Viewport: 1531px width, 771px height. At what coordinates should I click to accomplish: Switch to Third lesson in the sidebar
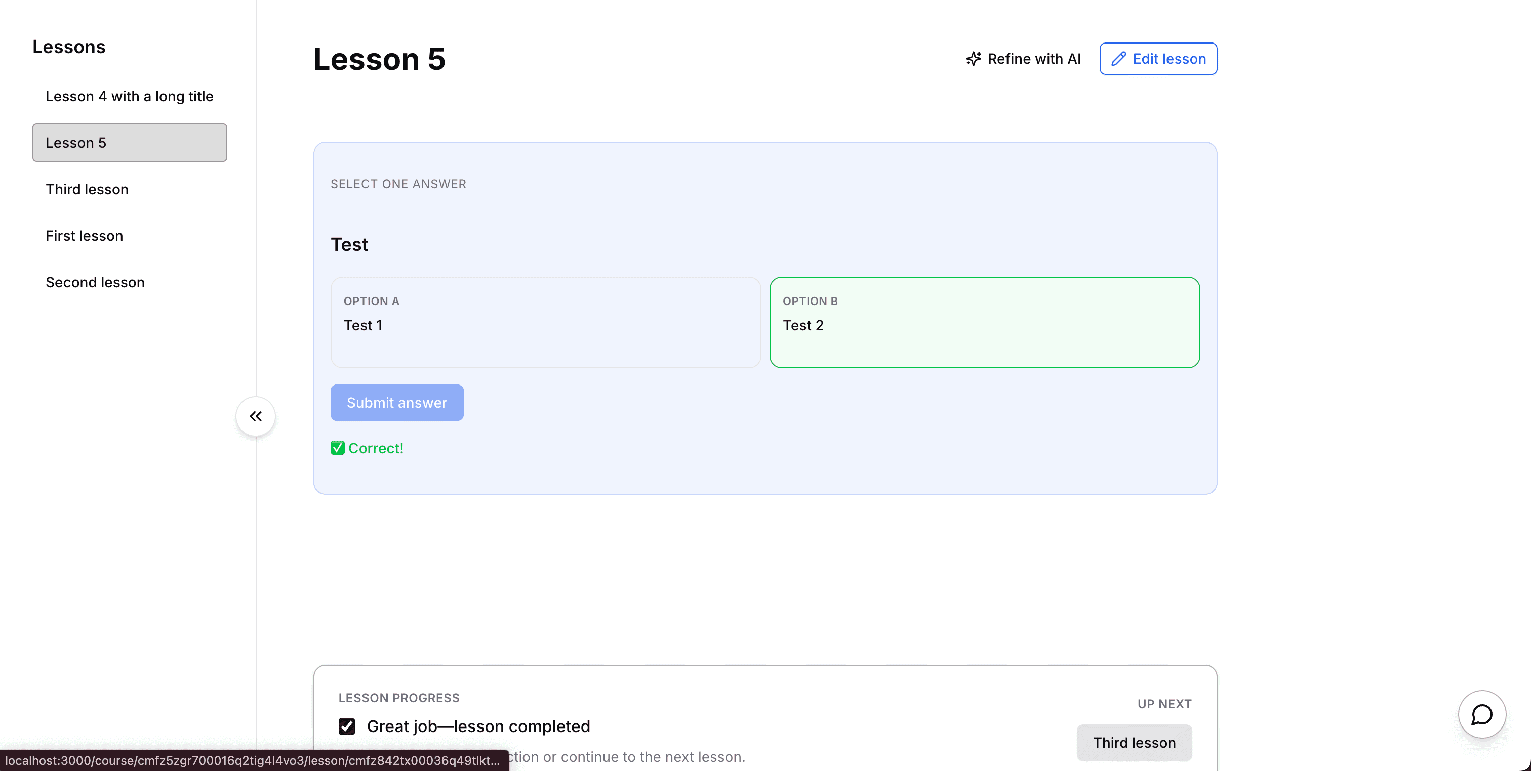(87, 189)
